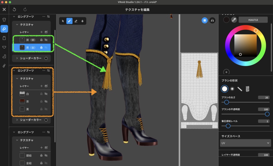Select the 金紐 layer
Image resolution: width=273 pixels, height=166 pixels.
point(31,163)
